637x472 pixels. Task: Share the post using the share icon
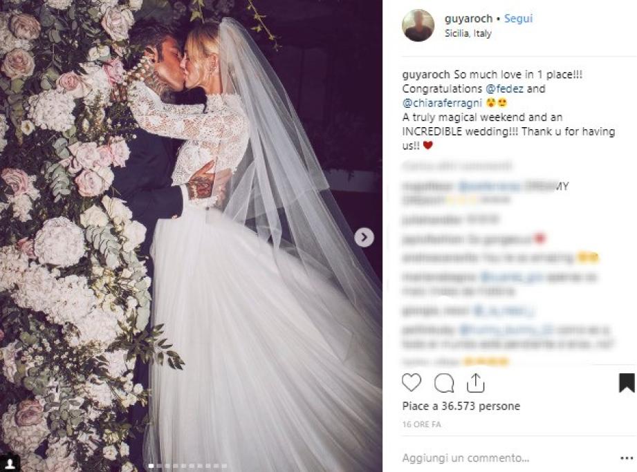coord(475,383)
